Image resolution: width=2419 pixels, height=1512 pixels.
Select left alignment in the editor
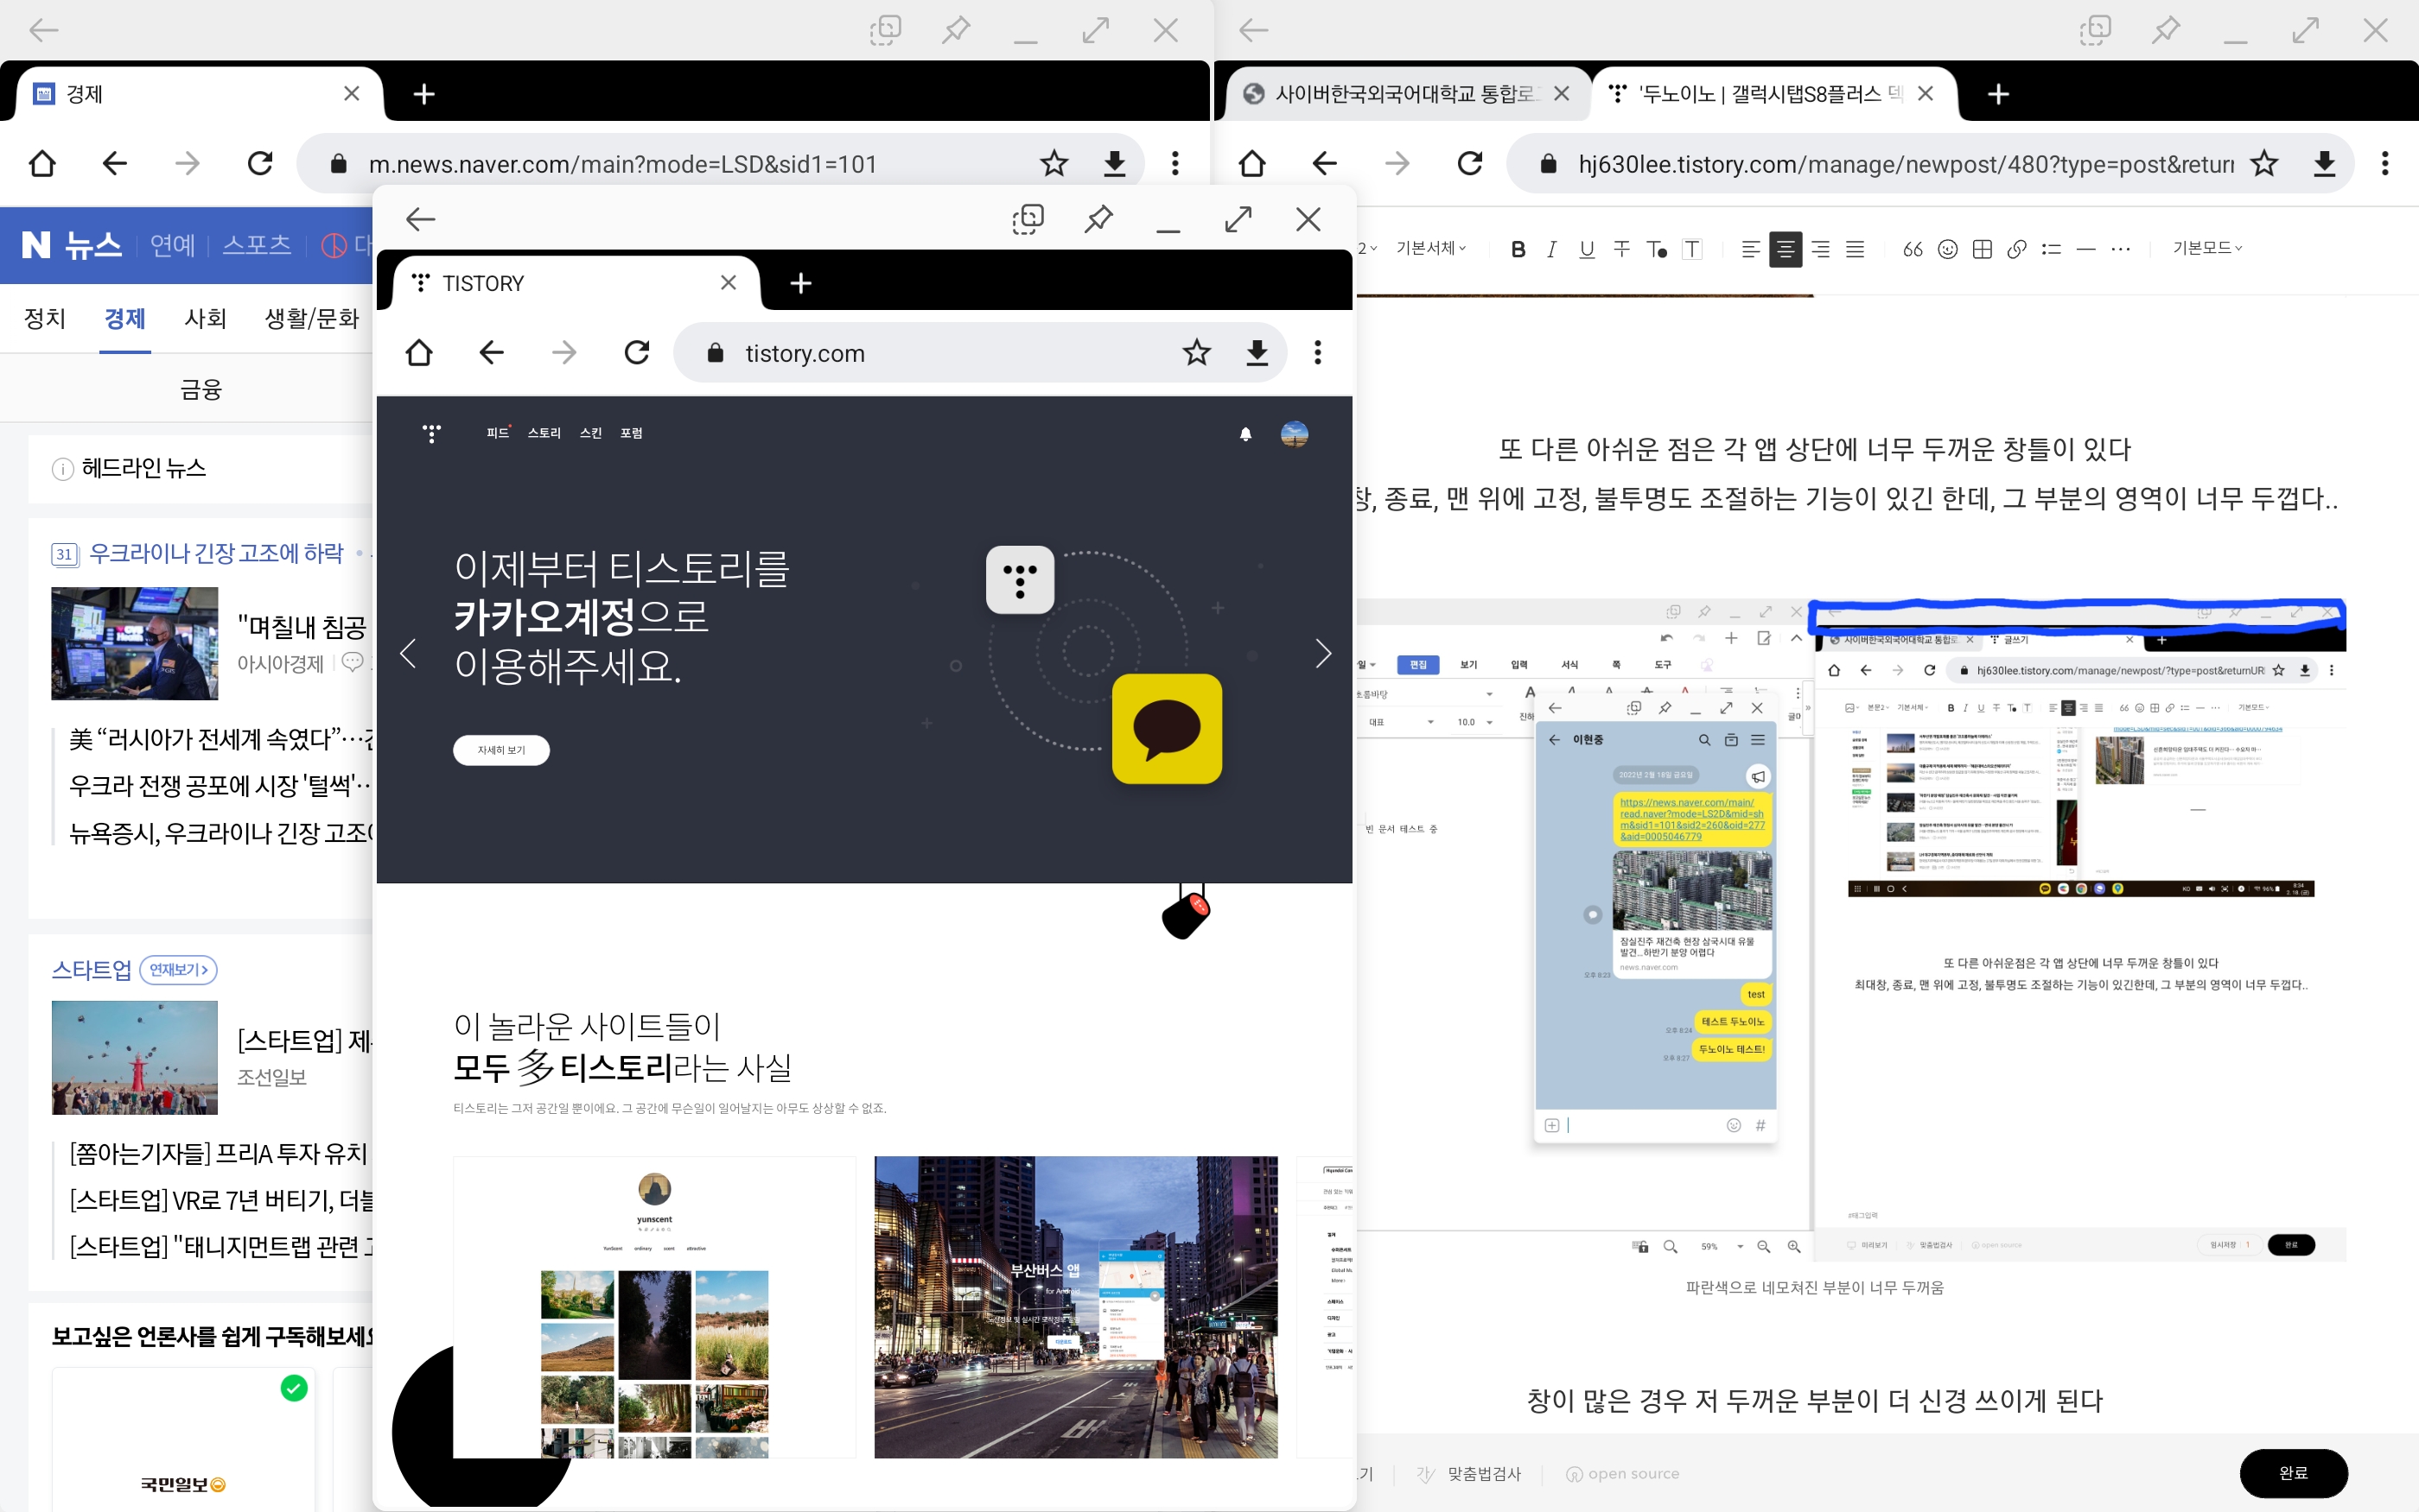1749,249
